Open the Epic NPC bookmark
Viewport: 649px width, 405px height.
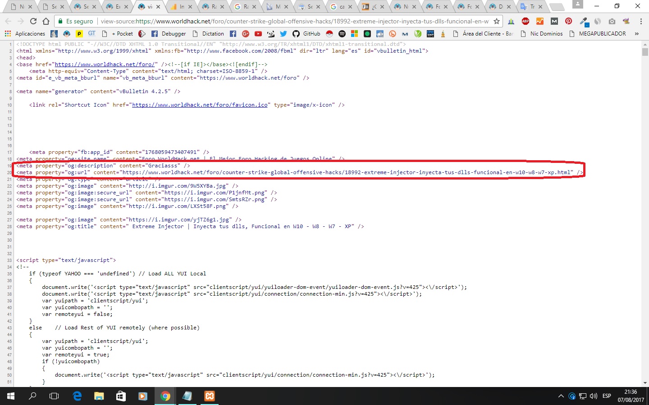[x=430, y=34]
